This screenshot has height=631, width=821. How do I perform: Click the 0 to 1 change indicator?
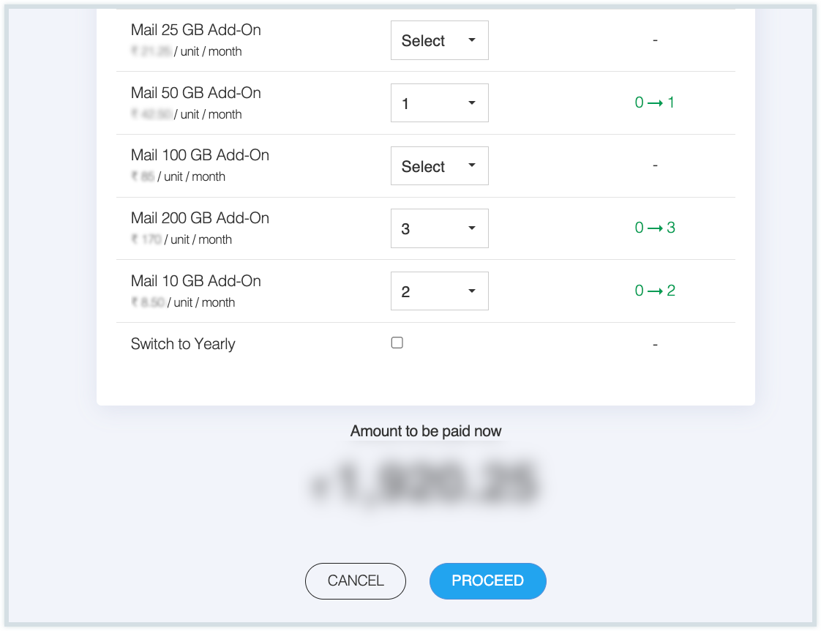coord(655,102)
